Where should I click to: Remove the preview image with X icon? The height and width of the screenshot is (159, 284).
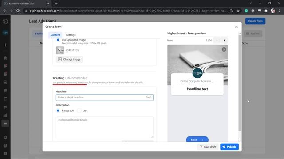(224, 49)
